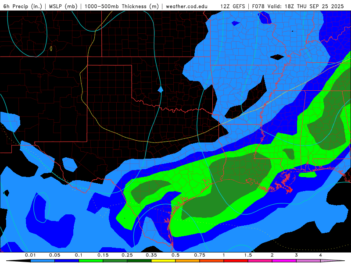
Task: Click the 0.5 colorbar value label
Action: [x=175, y=255]
